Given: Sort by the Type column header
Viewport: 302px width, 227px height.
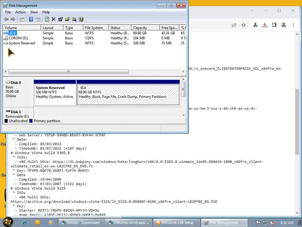Looking at the screenshot, I should click(x=73, y=27).
